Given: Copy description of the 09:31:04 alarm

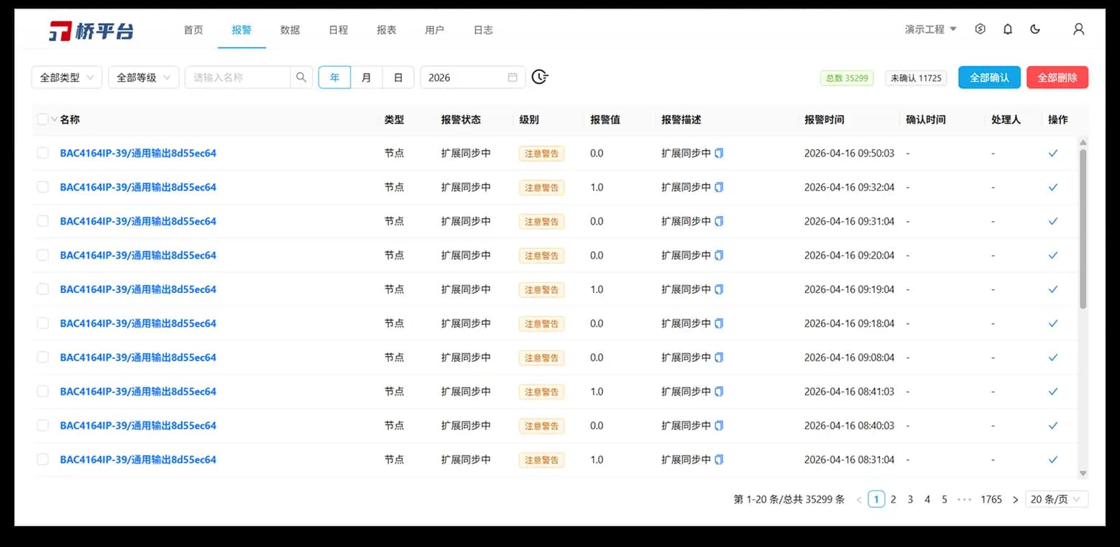Looking at the screenshot, I should tap(719, 221).
